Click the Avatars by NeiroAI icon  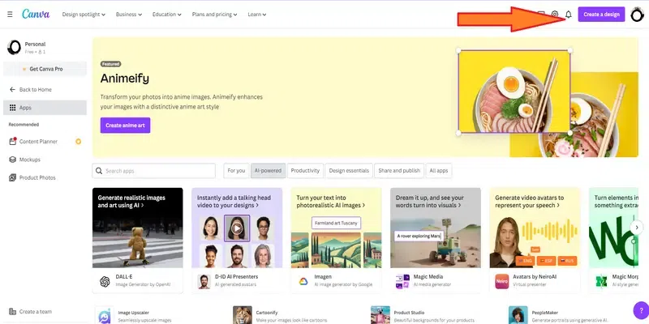(x=501, y=281)
